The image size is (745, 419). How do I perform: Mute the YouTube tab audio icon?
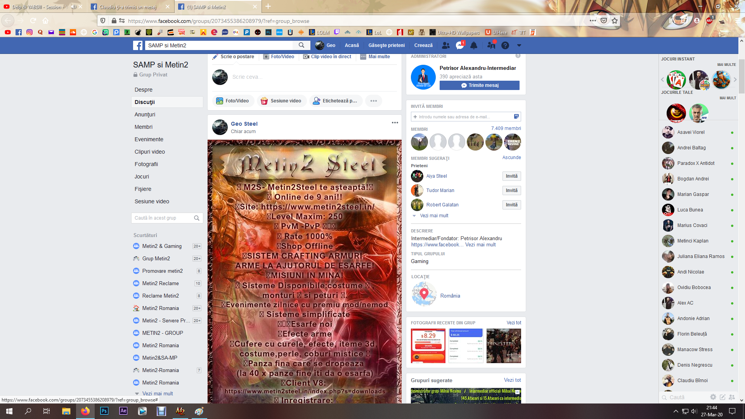73,7
